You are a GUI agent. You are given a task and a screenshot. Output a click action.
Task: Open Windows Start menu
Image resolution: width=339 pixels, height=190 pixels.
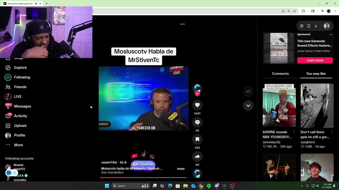pos(107,186)
